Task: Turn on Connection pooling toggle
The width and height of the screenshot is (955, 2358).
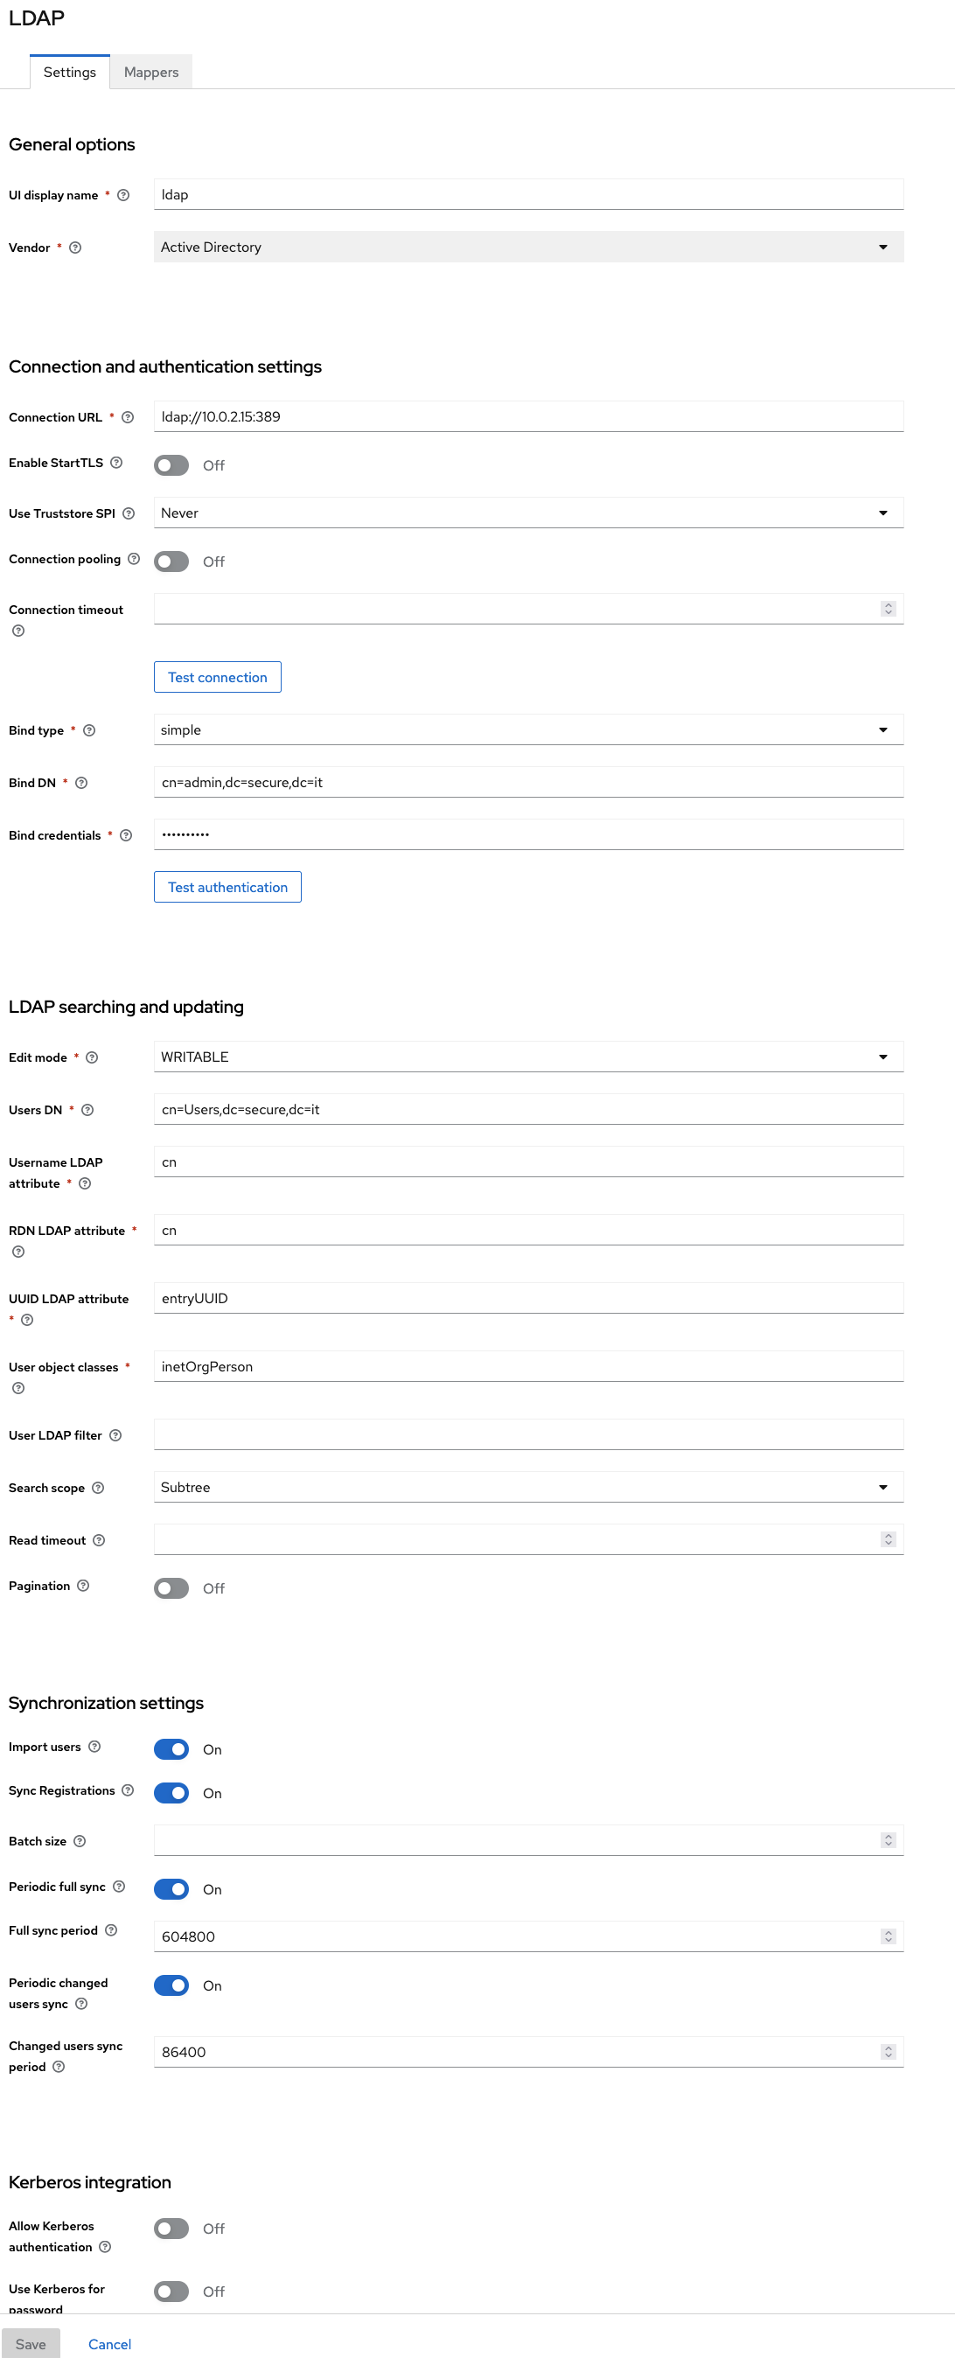Action: pyautogui.click(x=171, y=562)
